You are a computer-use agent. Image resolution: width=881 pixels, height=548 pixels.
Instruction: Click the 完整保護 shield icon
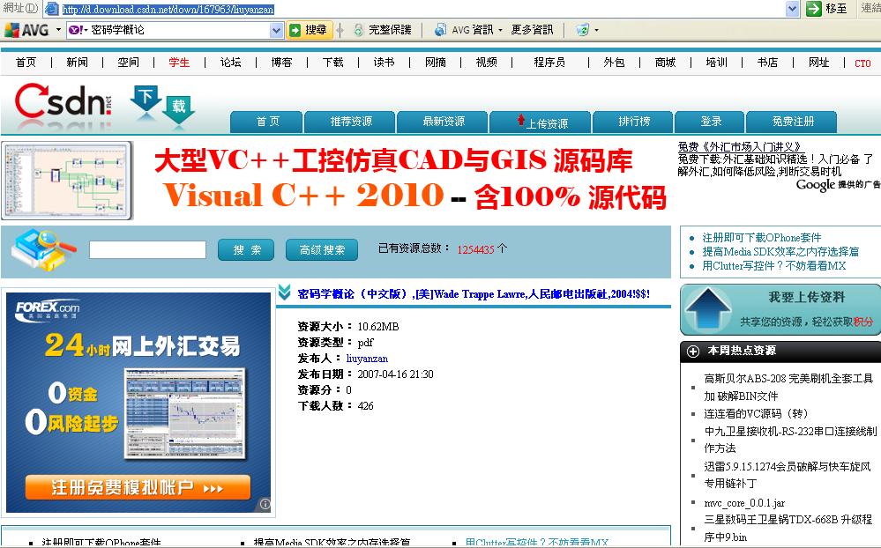coord(359,30)
